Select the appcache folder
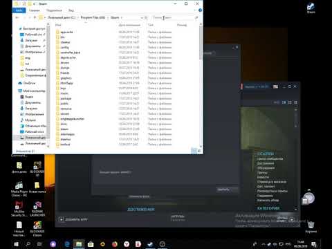This screenshot has width=332, height=249. [x=66, y=32]
